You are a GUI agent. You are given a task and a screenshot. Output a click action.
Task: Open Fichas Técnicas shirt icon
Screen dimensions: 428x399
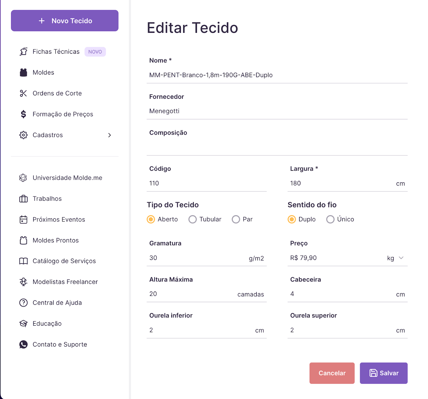point(24,52)
